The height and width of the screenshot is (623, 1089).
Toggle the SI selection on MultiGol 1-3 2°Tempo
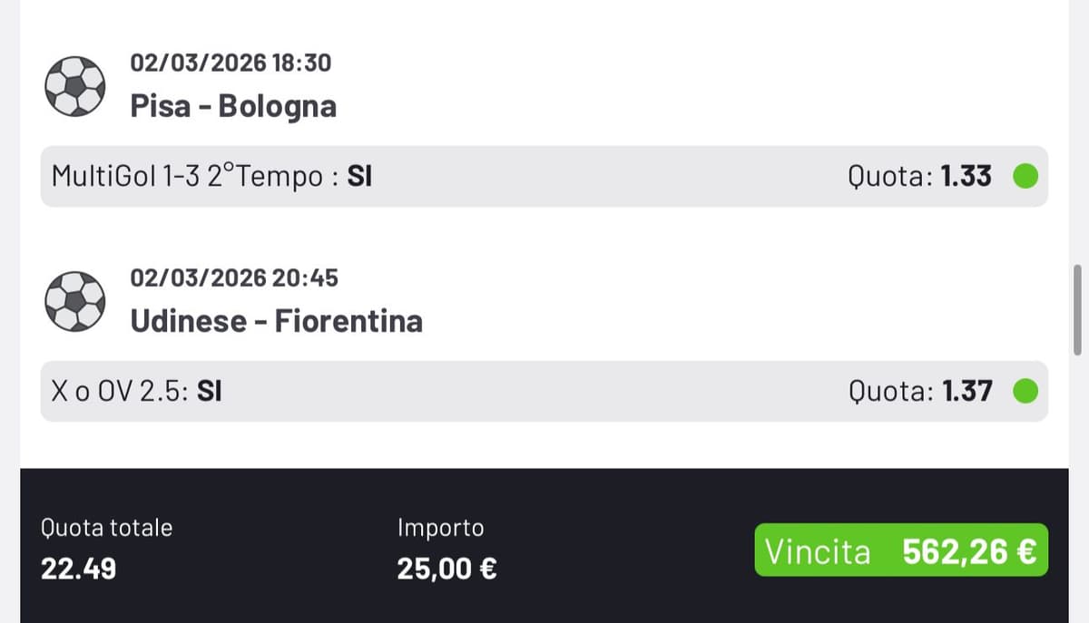tap(360, 177)
